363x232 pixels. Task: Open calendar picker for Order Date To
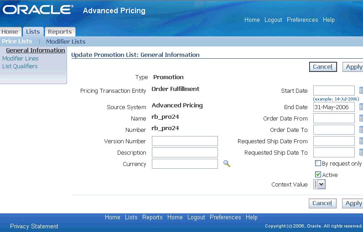[361, 130]
